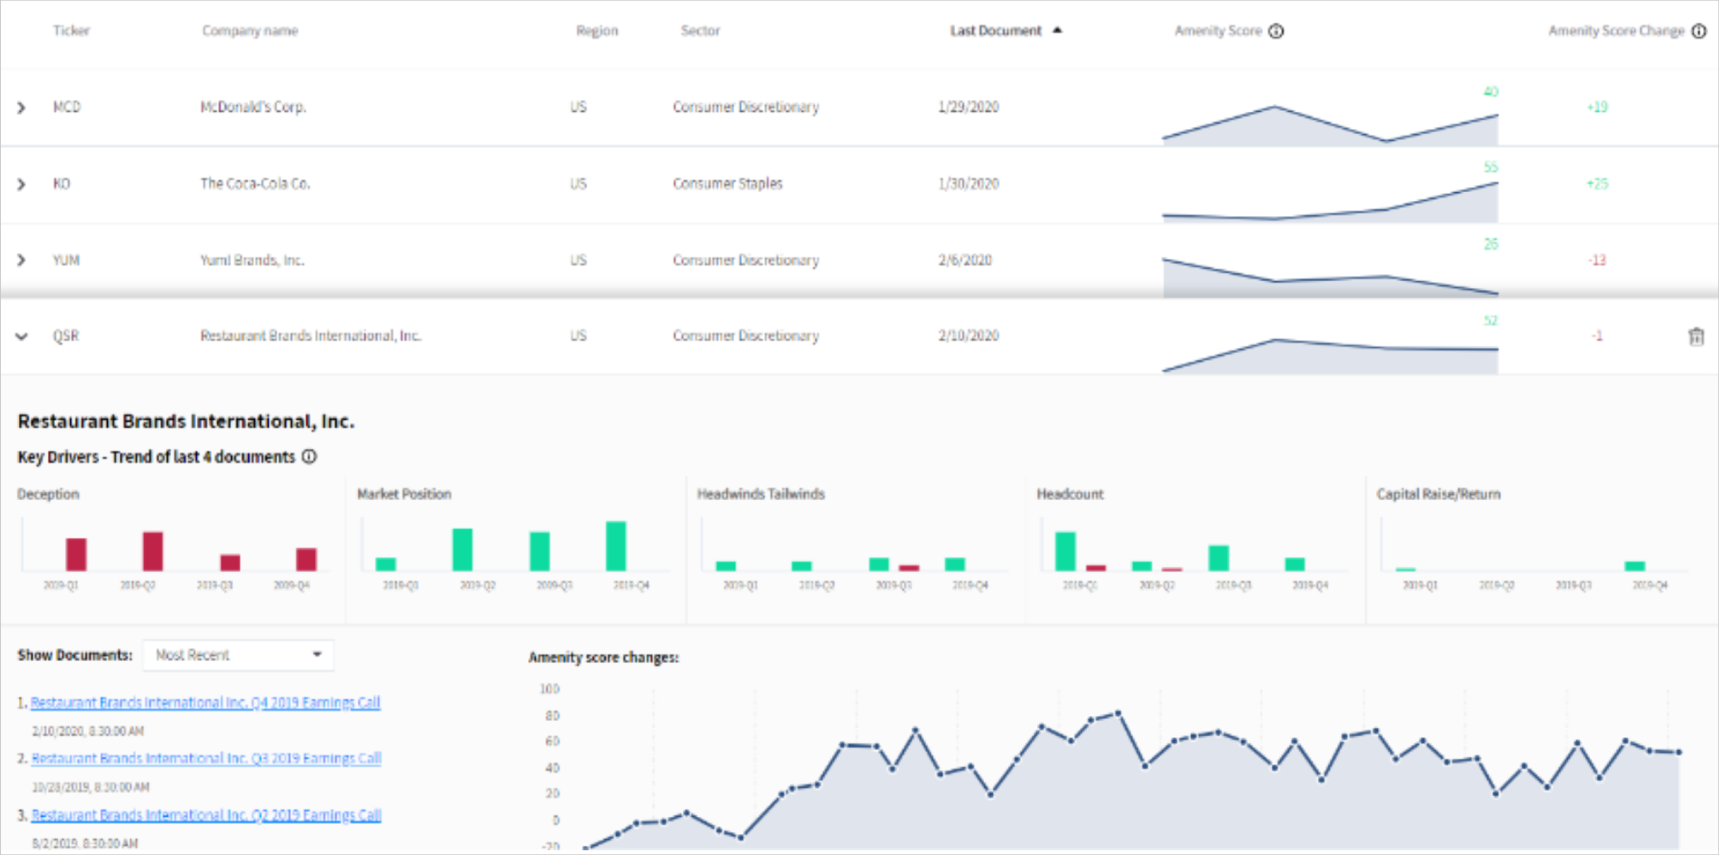Collapse the QSR row

pyautogui.click(x=21, y=336)
